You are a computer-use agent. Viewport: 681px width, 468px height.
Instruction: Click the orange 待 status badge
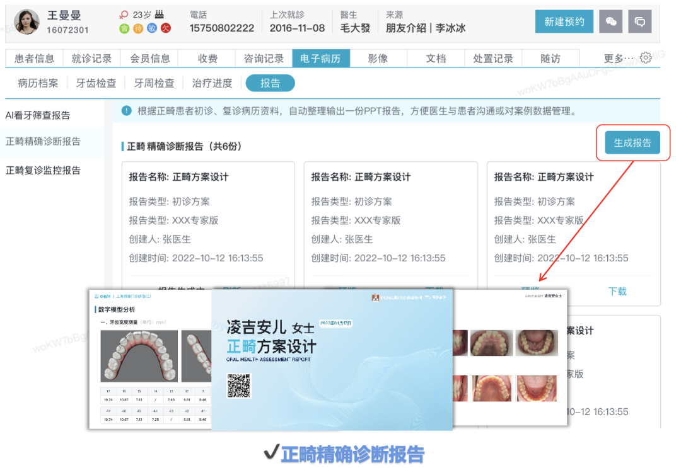[x=138, y=28]
